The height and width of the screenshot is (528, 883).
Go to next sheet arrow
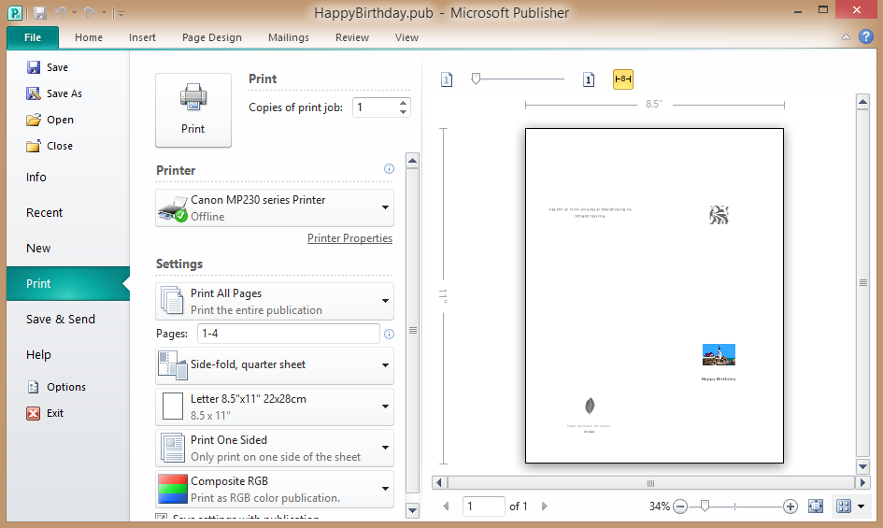tap(544, 506)
